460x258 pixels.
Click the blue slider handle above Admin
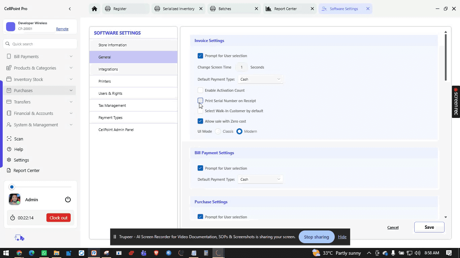12,187
